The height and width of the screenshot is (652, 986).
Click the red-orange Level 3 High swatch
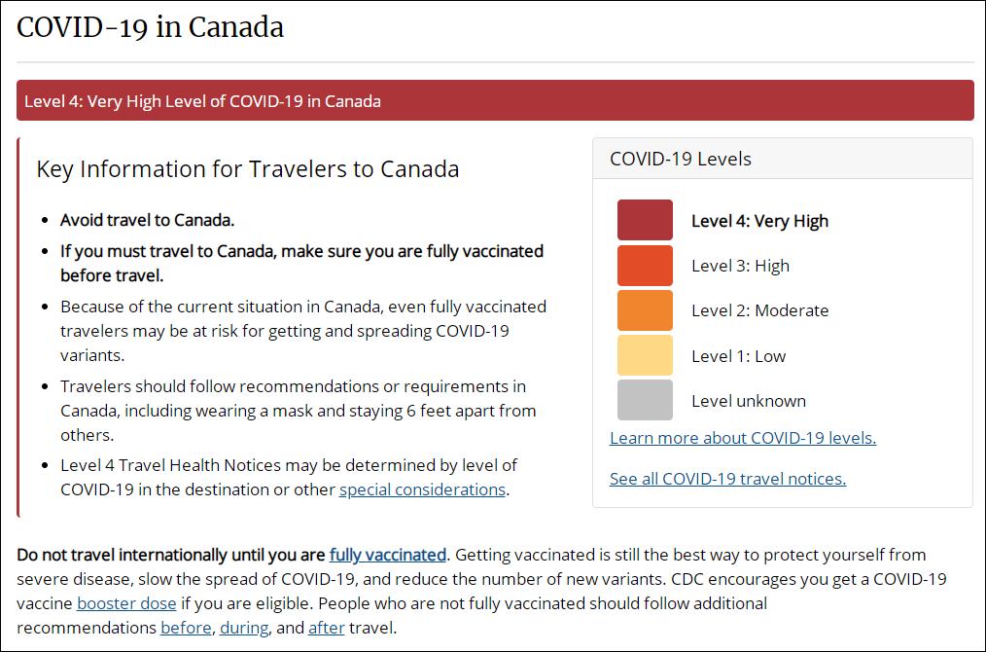pos(645,266)
